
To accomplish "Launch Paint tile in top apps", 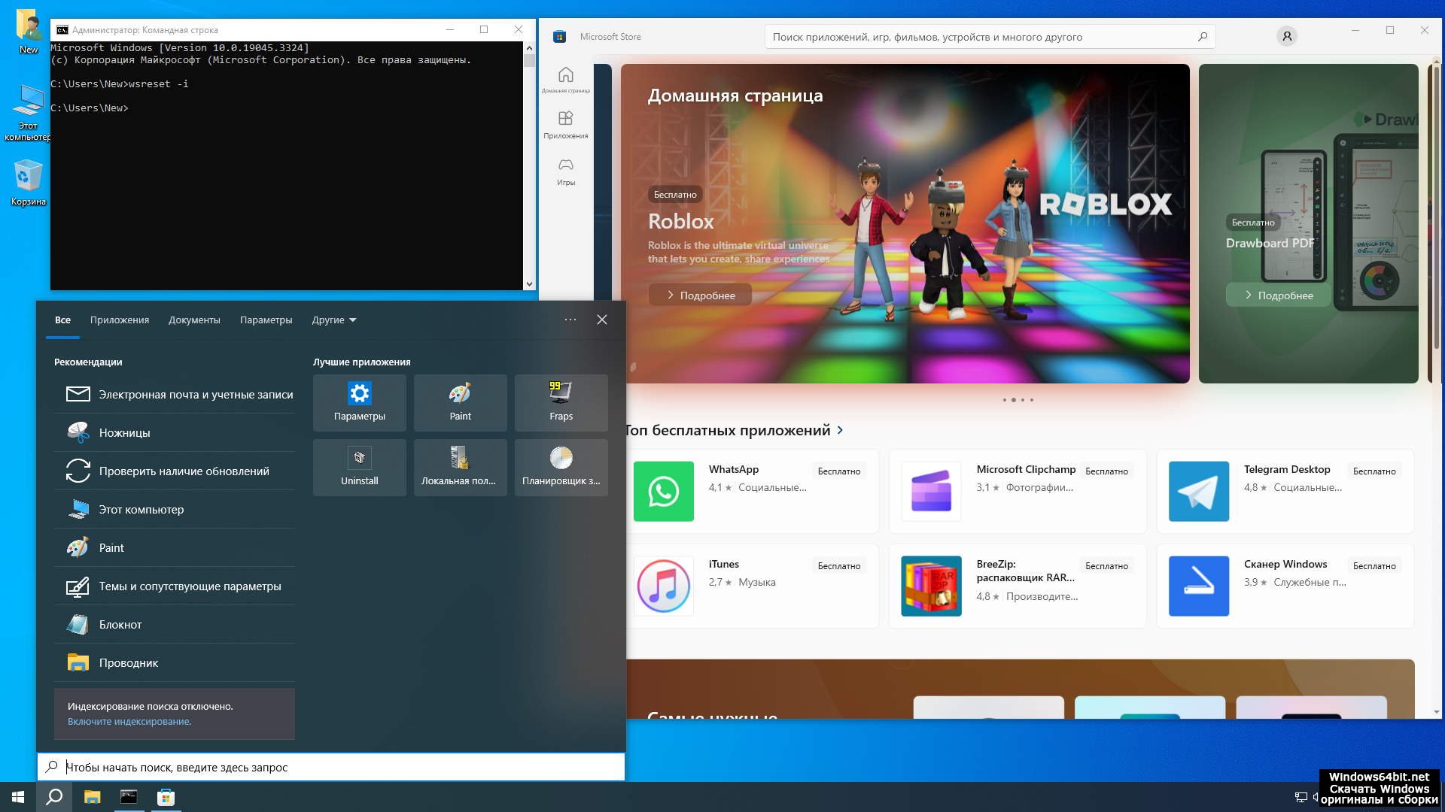I will (x=460, y=402).
